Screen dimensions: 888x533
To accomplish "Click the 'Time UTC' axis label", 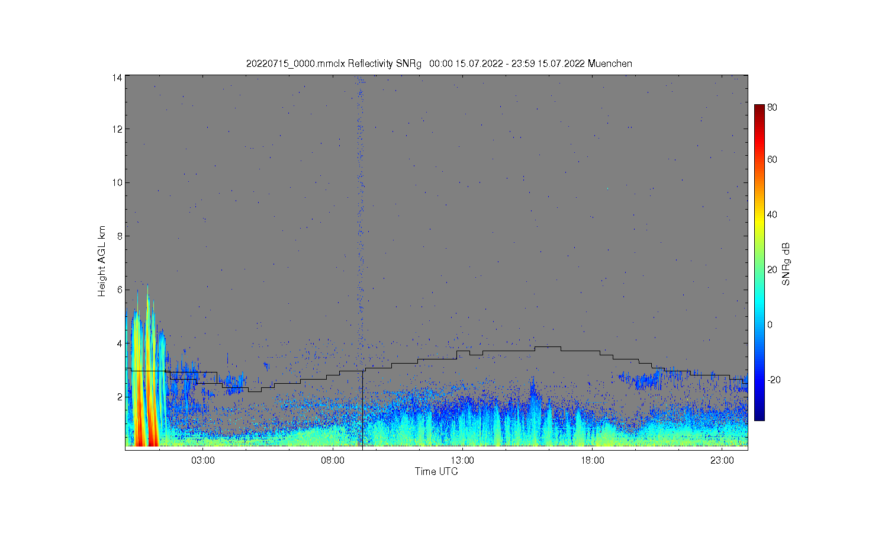I will (436, 471).
